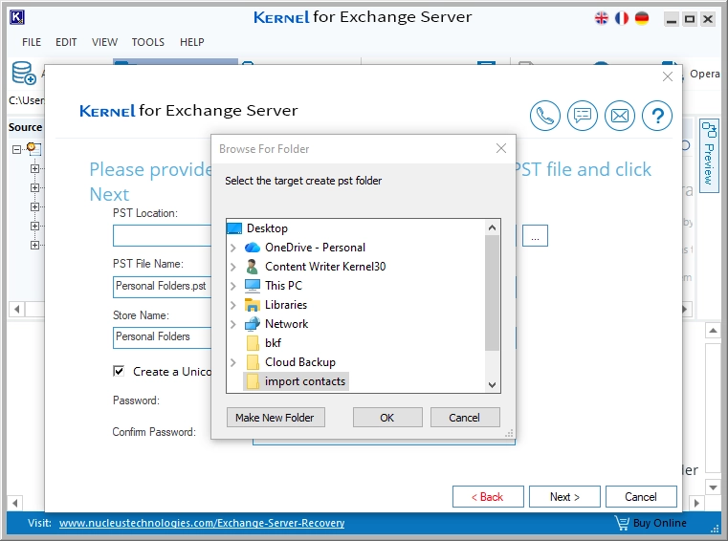Switch language to German flag
This screenshot has width=728, height=541.
point(642,18)
